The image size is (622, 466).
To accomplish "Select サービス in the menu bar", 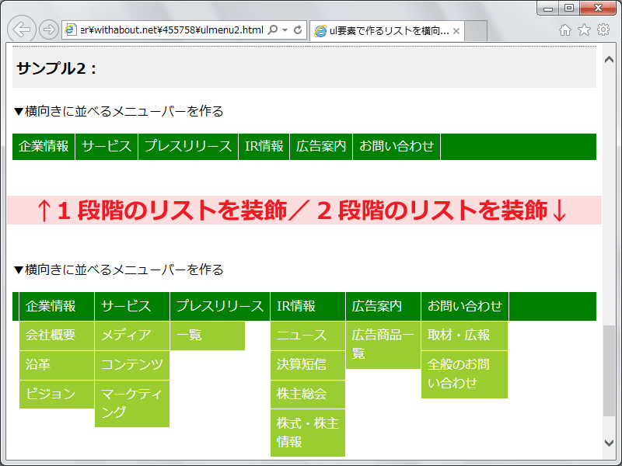I will [x=107, y=146].
